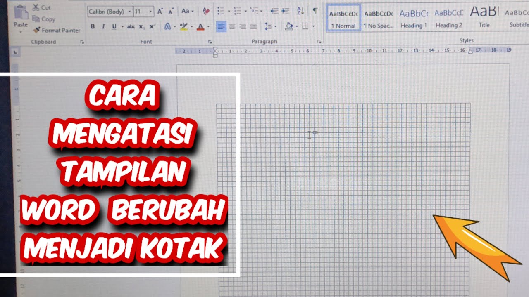The height and width of the screenshot is (297, 529).
Task: Apply the red font color
Action: tap(200, 26)
